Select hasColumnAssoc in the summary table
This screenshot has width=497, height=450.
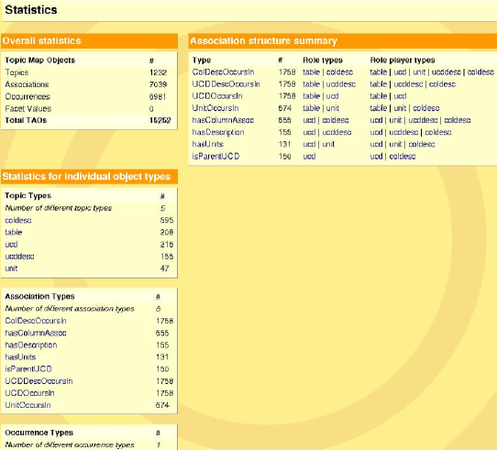(x=223, y=120)
